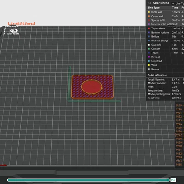Click the Total estimation section heading
Viewport: 184px width, 184px height.
click(158, 75)
